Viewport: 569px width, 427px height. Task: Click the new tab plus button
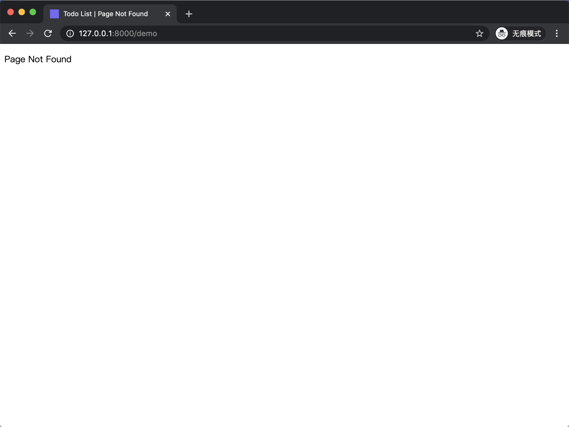189,13
